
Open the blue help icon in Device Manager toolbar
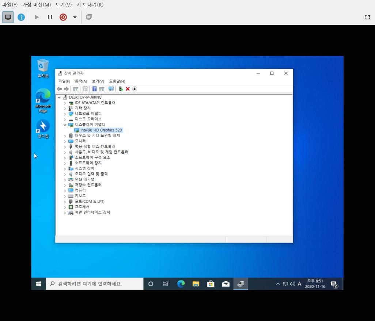click(x=94, y=89)
